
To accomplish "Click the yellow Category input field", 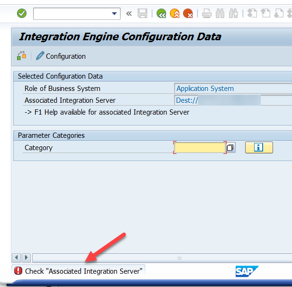I will [x=200, y=148].
